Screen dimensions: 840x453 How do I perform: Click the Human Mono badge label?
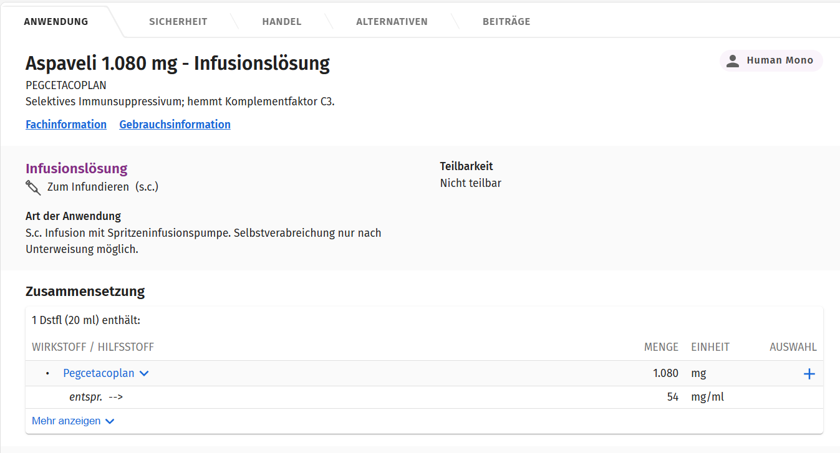(x=780, y=60)
